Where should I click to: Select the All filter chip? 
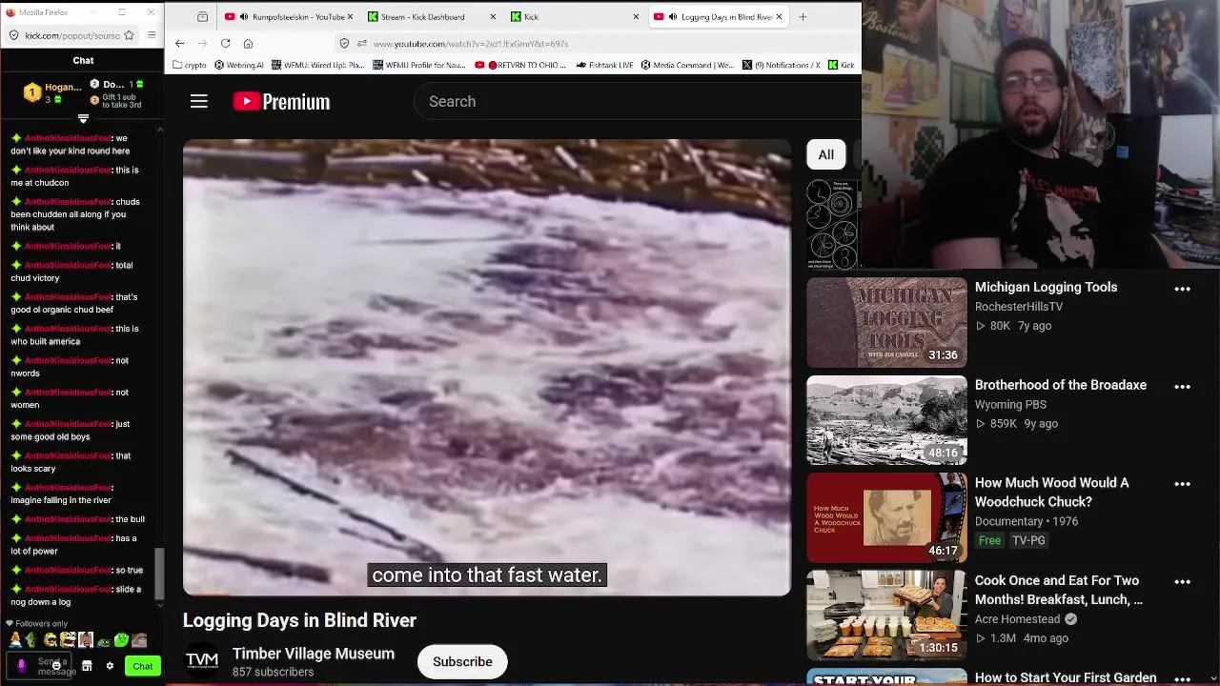[x=825, y=154]
